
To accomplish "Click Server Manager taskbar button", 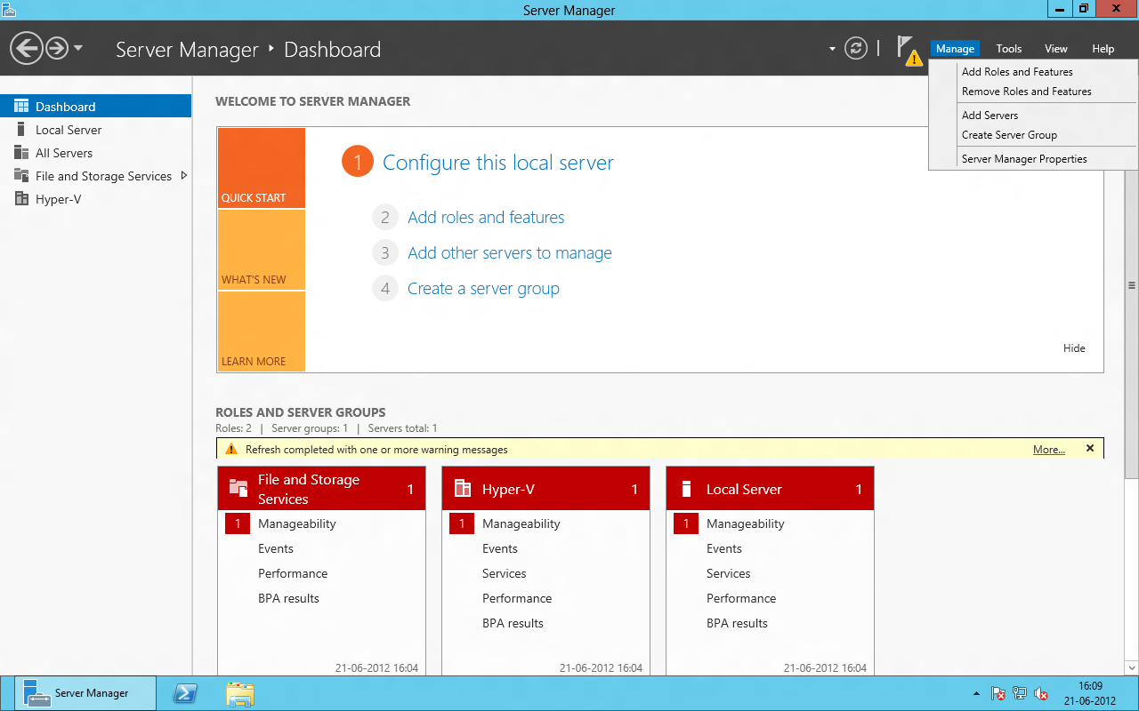I will pos(85,693).
